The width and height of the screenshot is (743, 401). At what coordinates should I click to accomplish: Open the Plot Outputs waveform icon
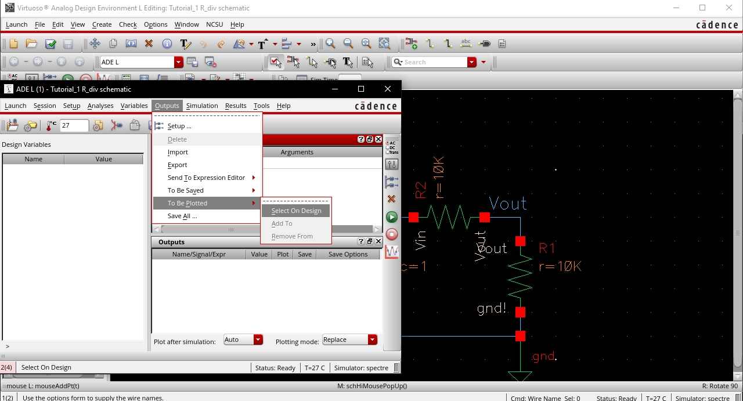(x=392, y=251)
